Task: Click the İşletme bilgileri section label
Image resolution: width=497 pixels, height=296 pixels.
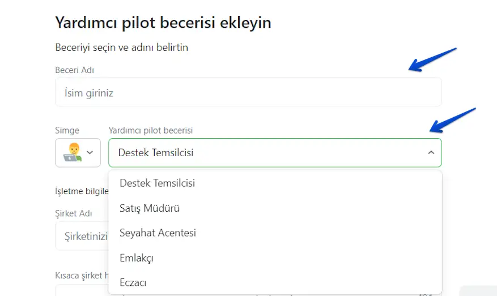Action: [x=81, y=191]
